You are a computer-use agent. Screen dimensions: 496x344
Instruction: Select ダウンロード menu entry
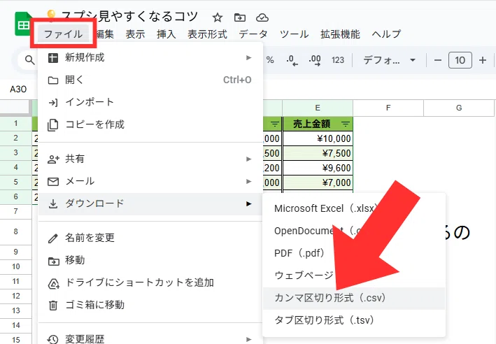pos(150,203)
